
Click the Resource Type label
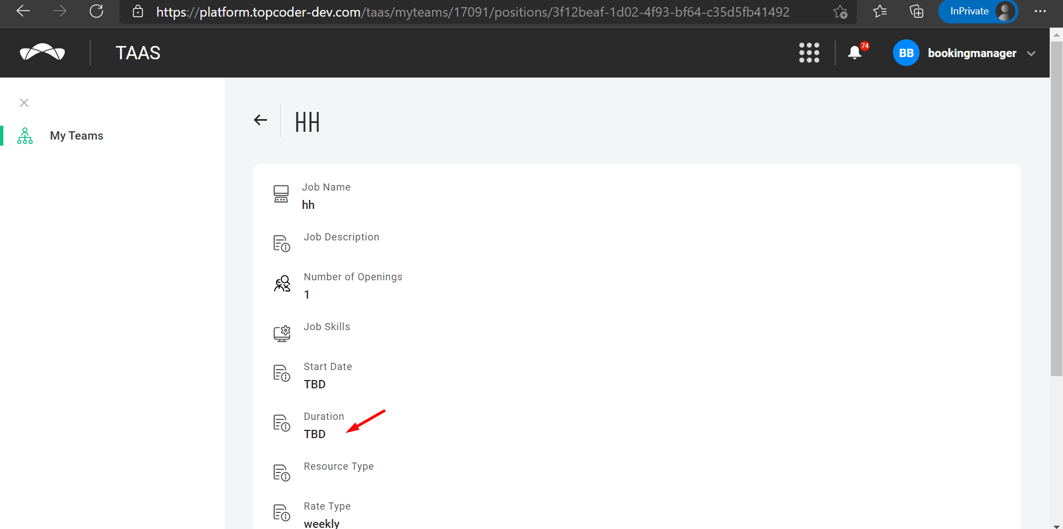[x=338, y=466]
